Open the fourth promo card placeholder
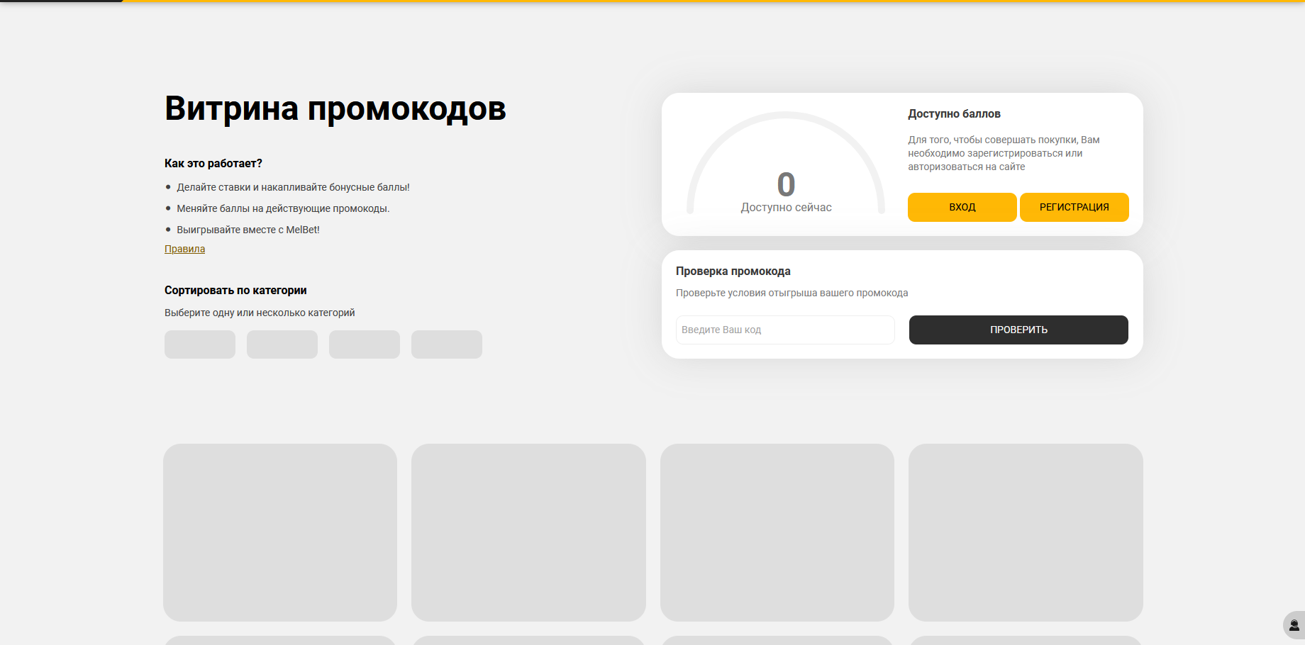The width and height of the screenshot is (1305, 645). 1026,532
